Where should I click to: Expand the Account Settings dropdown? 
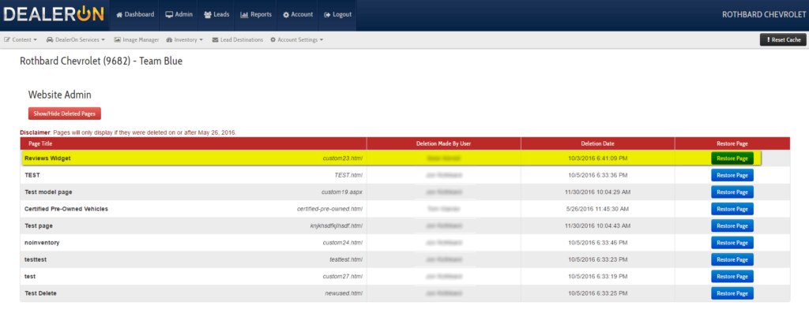point(297,39)
